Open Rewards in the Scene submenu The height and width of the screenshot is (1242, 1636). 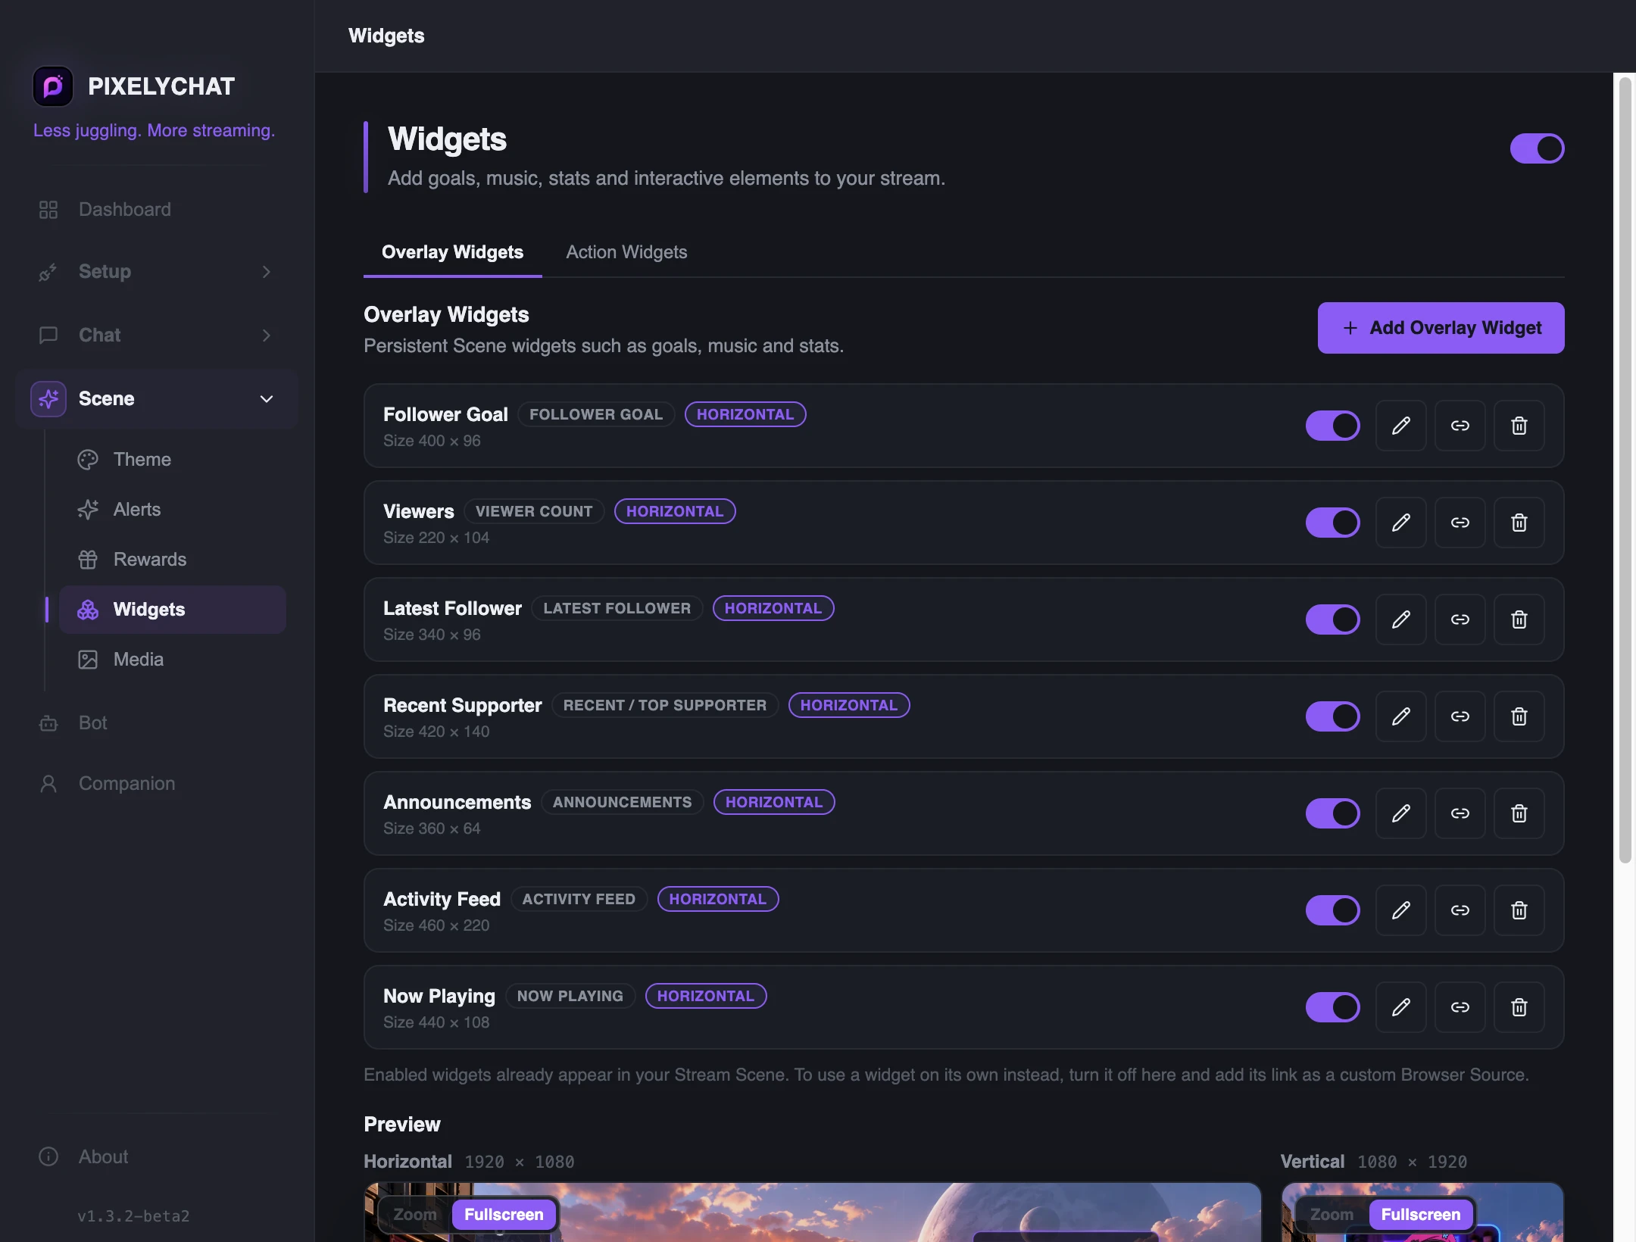[x=173, y=560]
